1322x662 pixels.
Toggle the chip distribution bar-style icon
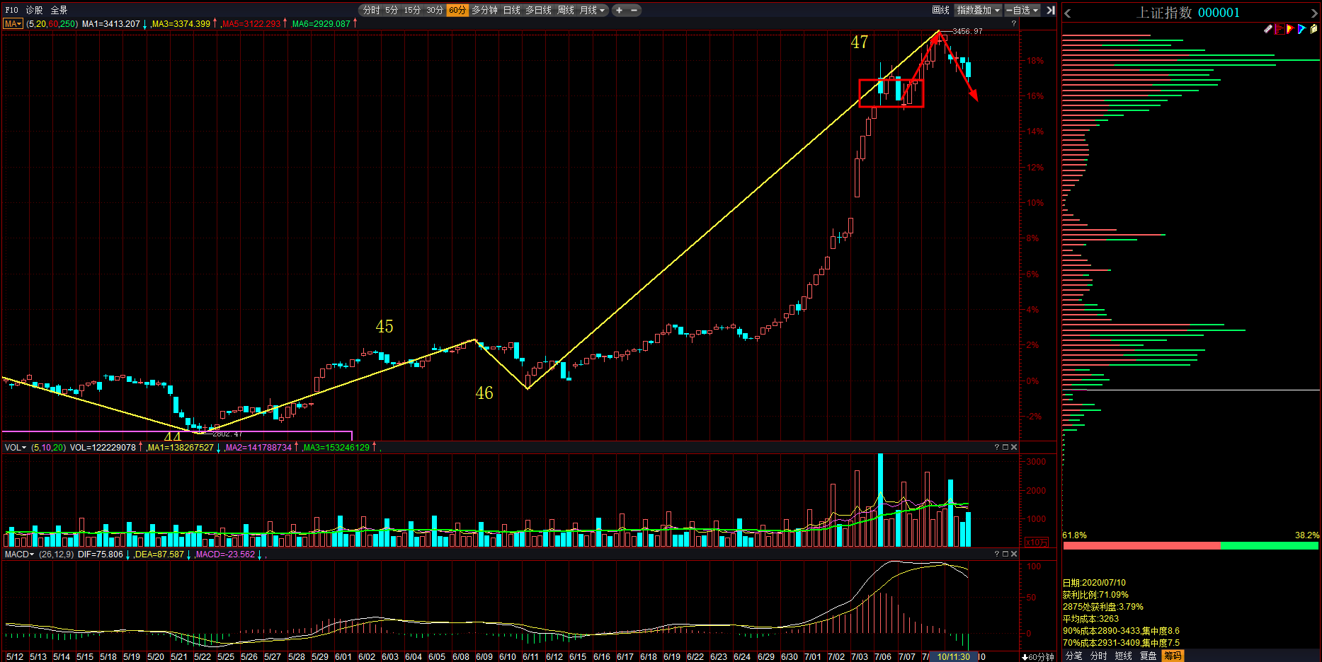click(x=1280, y=29)
